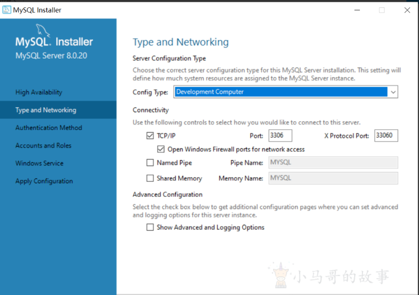419x295 pixels.
Task: Click the Memory Name field
Action: (x=333, y=178)
